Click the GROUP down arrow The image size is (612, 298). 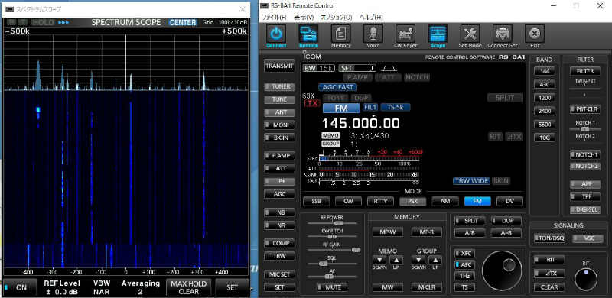point(418,260)
